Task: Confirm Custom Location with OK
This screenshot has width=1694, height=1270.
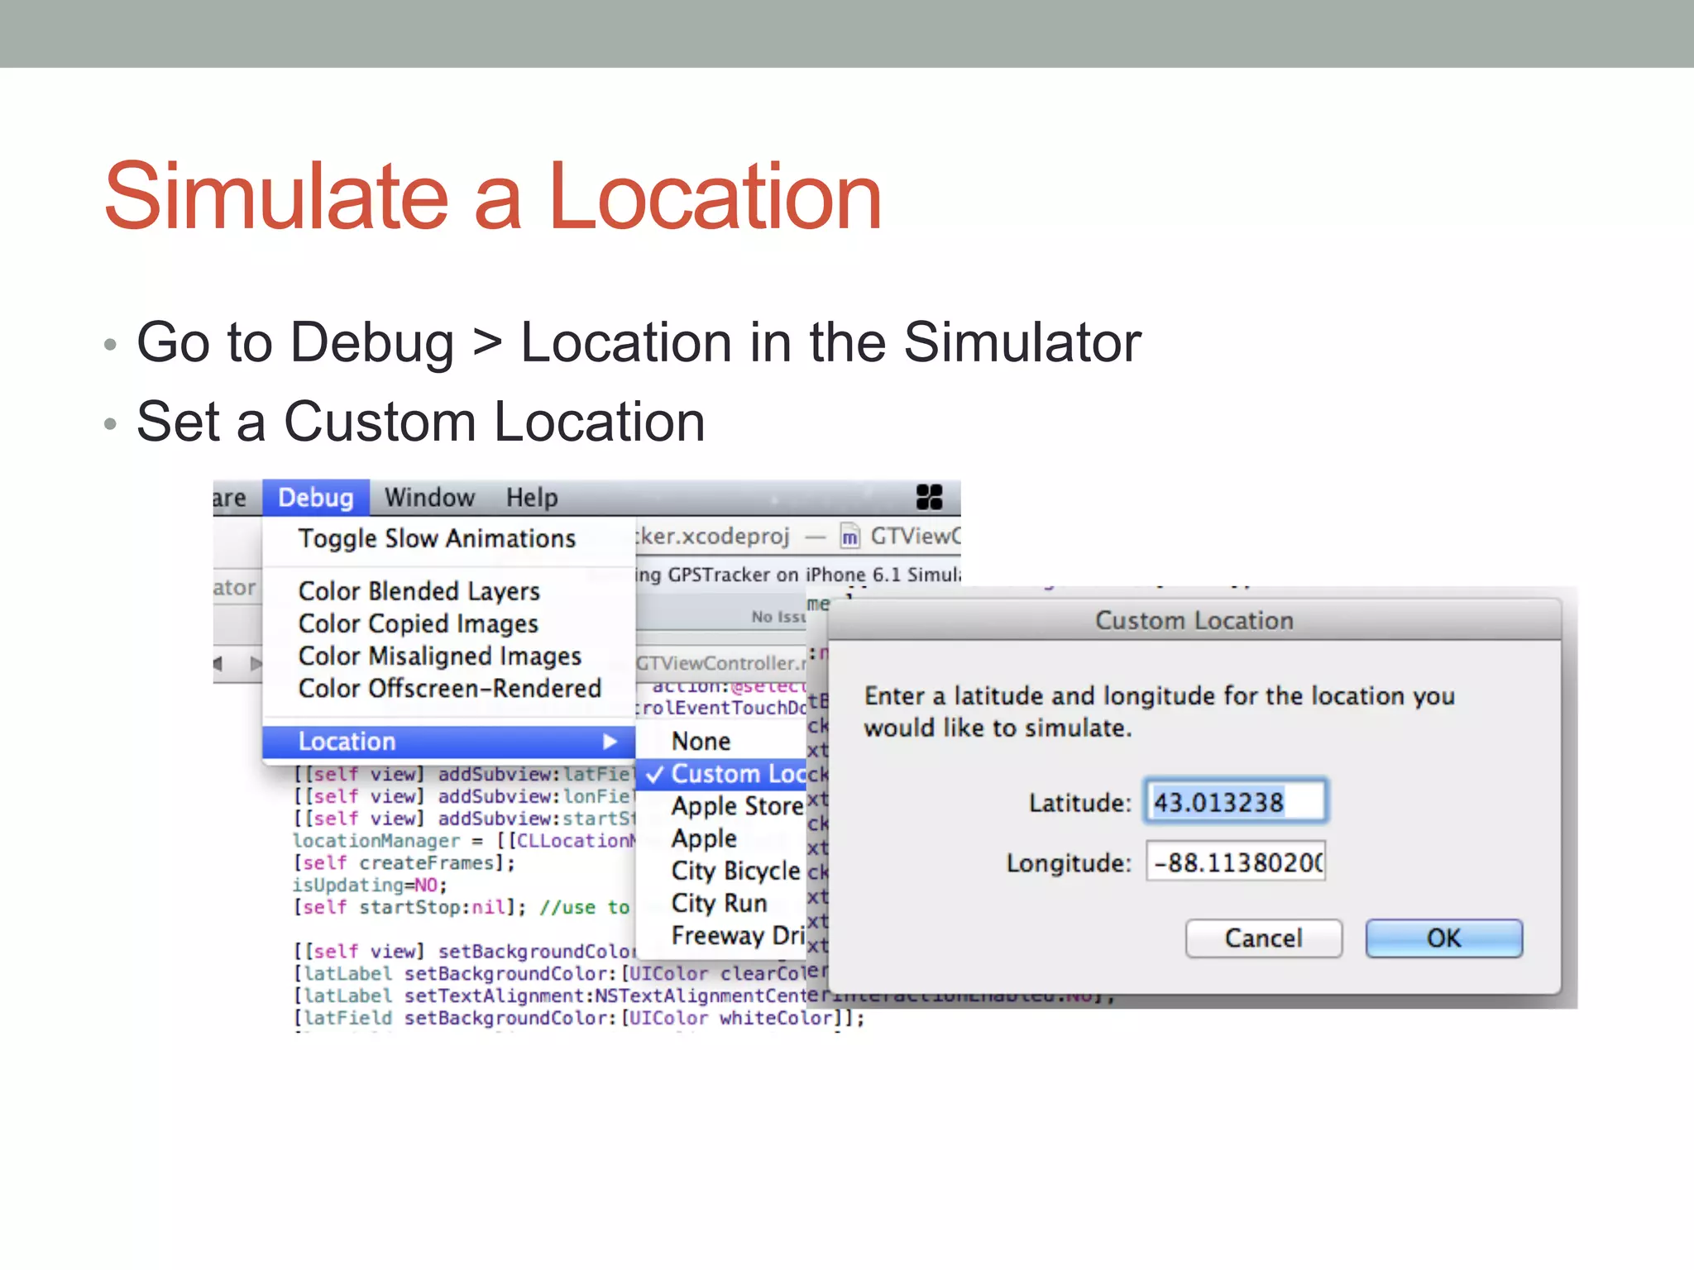Action: point(1443,938)
